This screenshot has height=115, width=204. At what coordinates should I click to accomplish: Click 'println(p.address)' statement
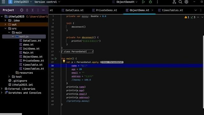tap(78, 97)
